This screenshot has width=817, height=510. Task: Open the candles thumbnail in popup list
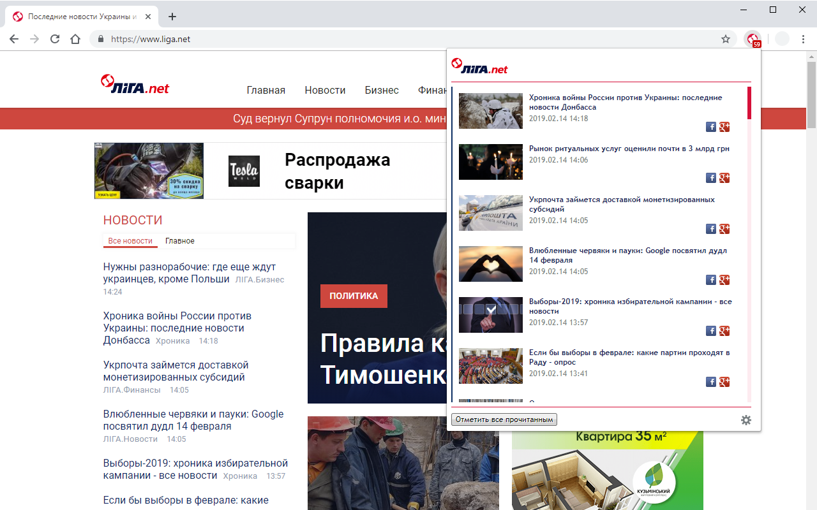pos(491,162)
